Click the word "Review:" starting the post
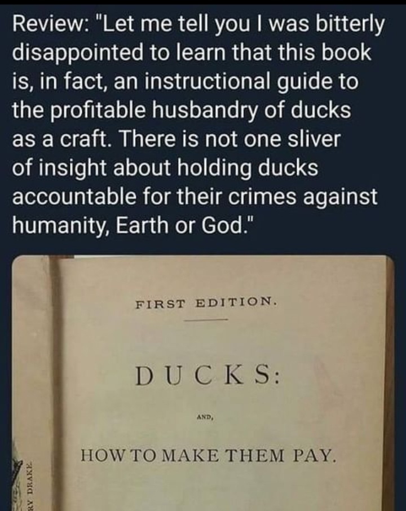Image resolution: width=406 pixels, height=511 pixels. (47, 25)
